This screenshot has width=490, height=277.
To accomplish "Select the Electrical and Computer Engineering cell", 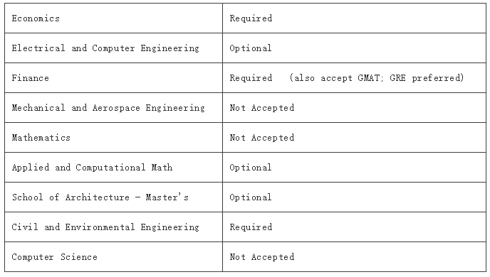I will [113, 48].
